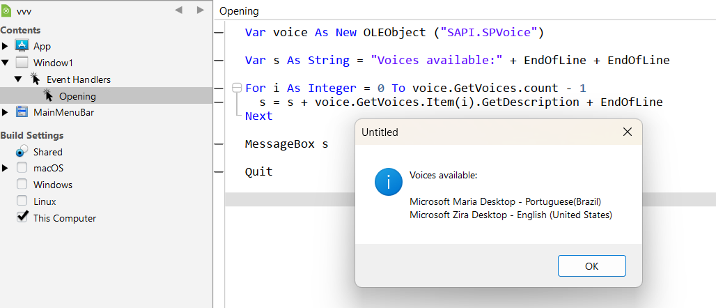This screenshot has width=716, height=308.
Task: Enable the Windows build checkbox
Action: [x=22, y=184]
